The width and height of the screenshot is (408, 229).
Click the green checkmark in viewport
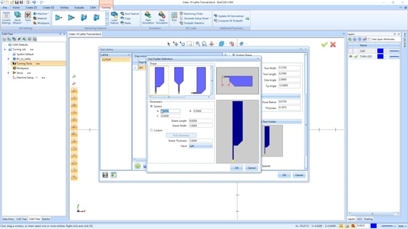pos(324,45)
